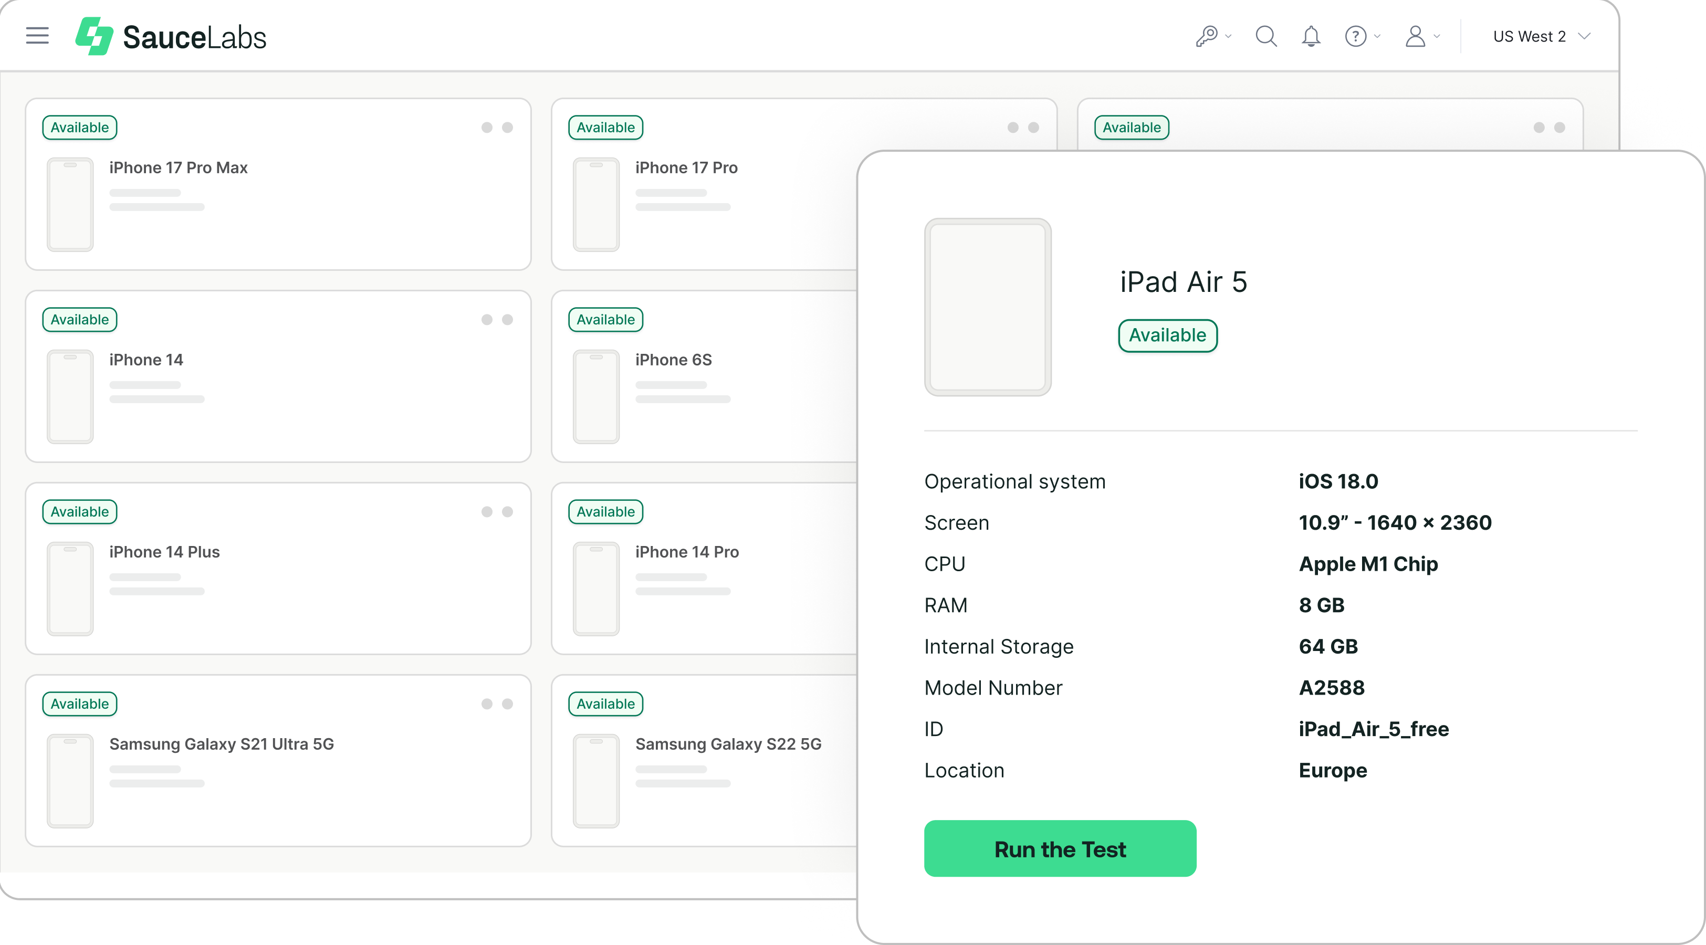Open the help question-mark icon

(x=1355, y=35)
